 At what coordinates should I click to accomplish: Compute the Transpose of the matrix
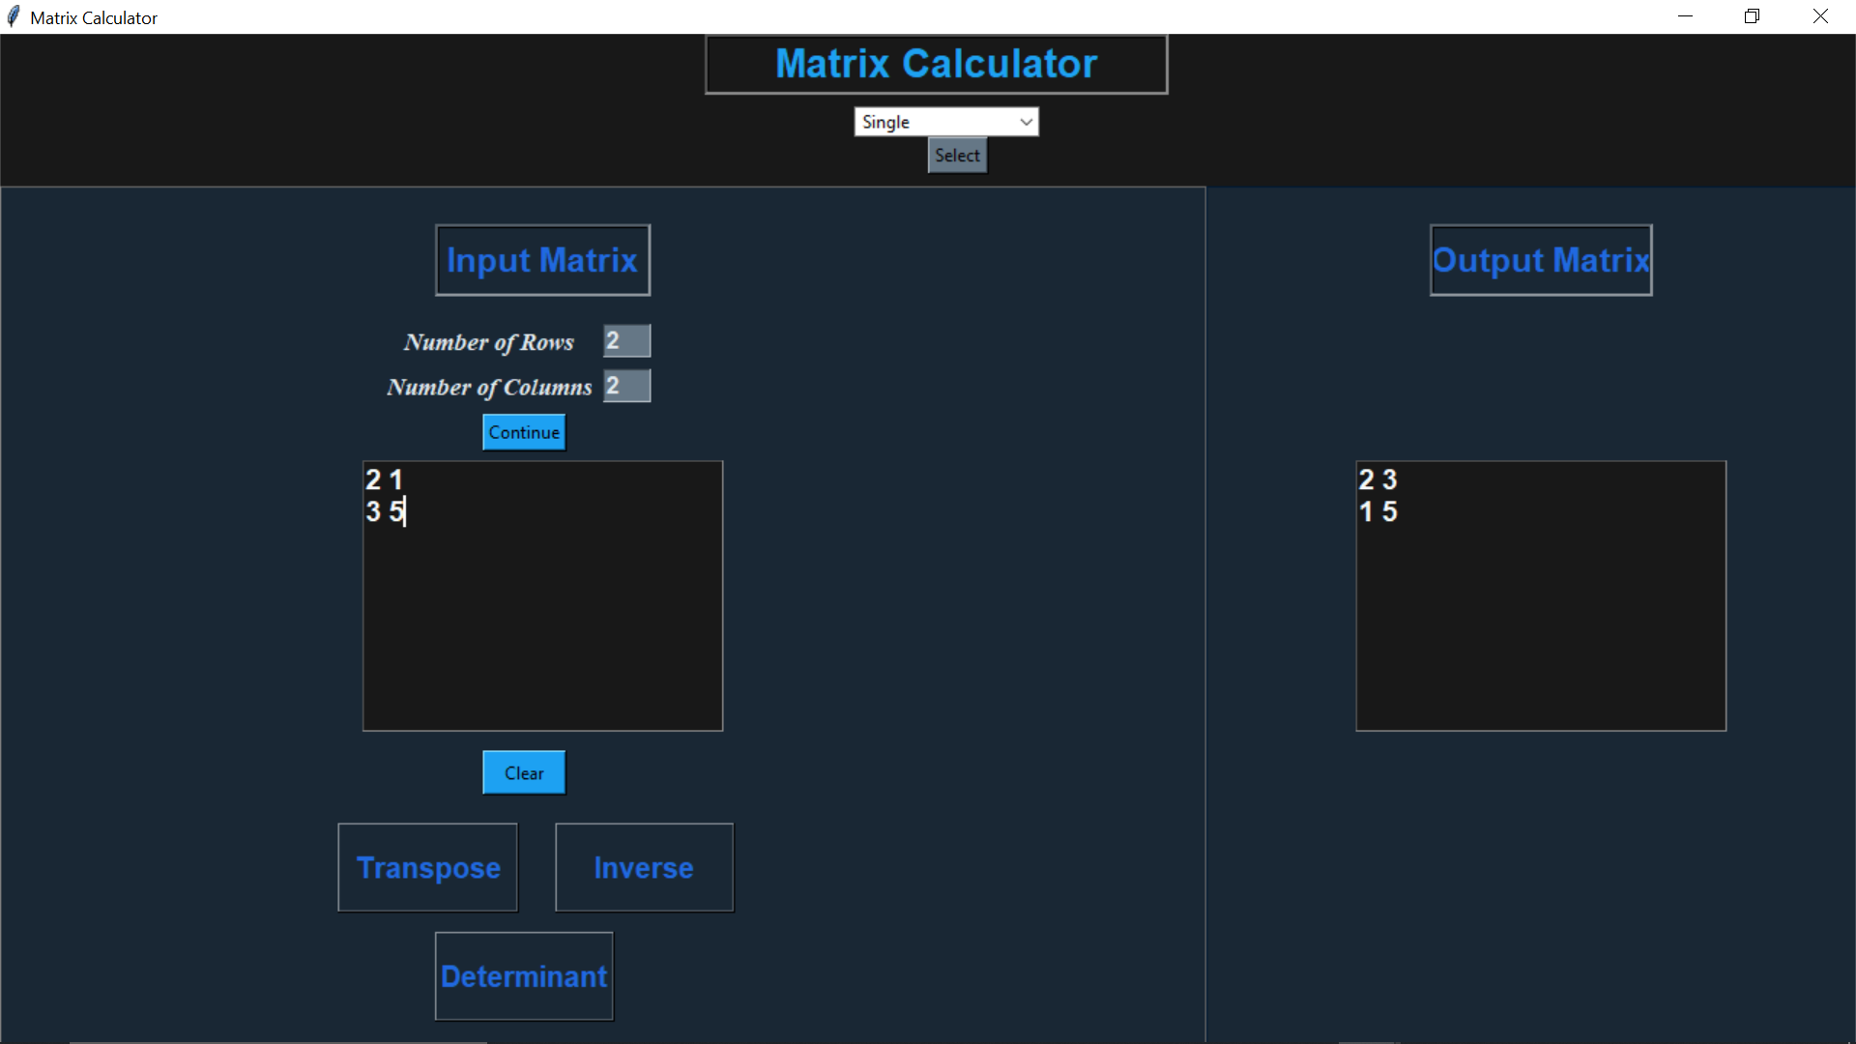427,867
